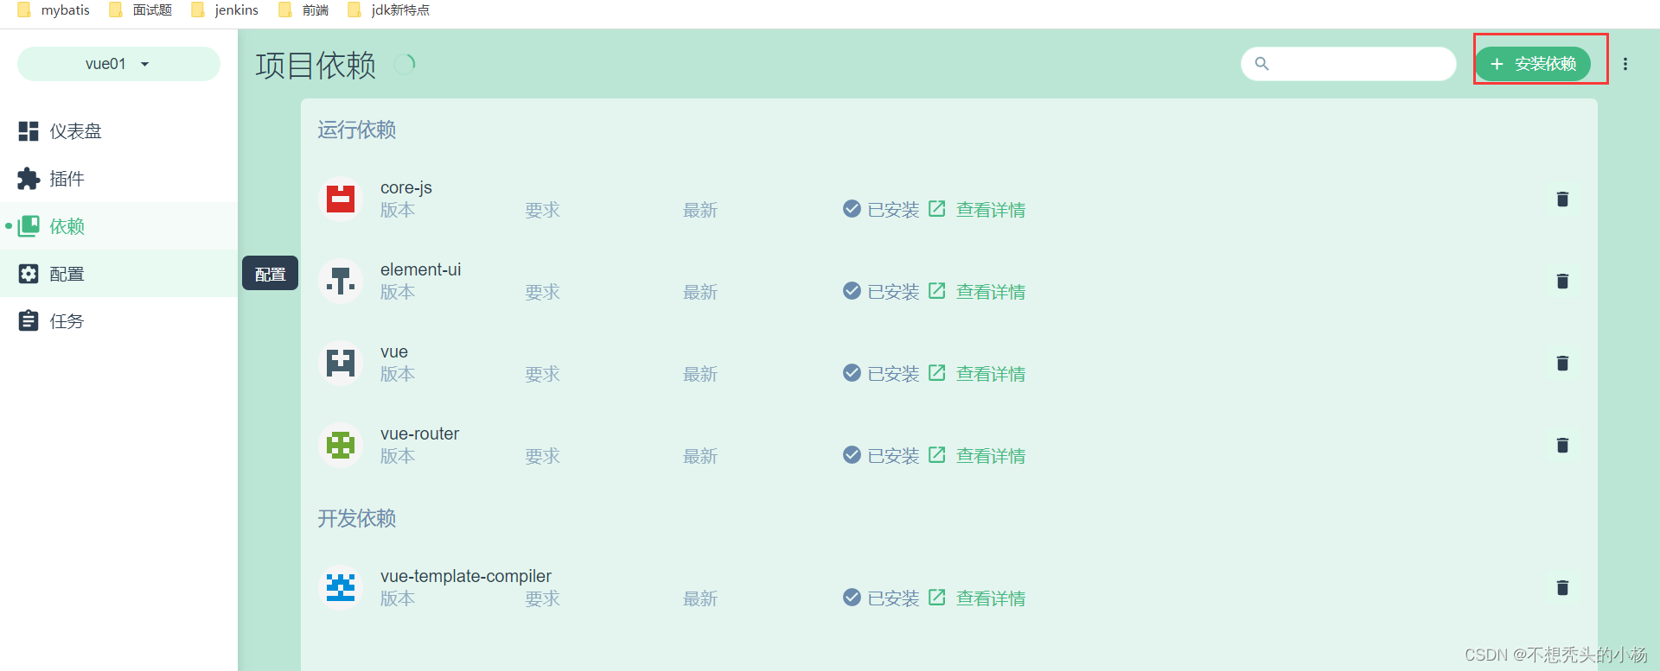The image size is (1660, 671).
Task: Click the vue-router package logo
Action: coord(341,446)
